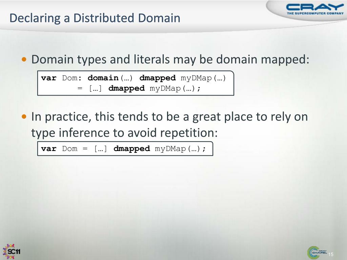Click the code line starting 'var Dom: domain(…)'
The width and height of the screenshot is (347, 260).
133,78
